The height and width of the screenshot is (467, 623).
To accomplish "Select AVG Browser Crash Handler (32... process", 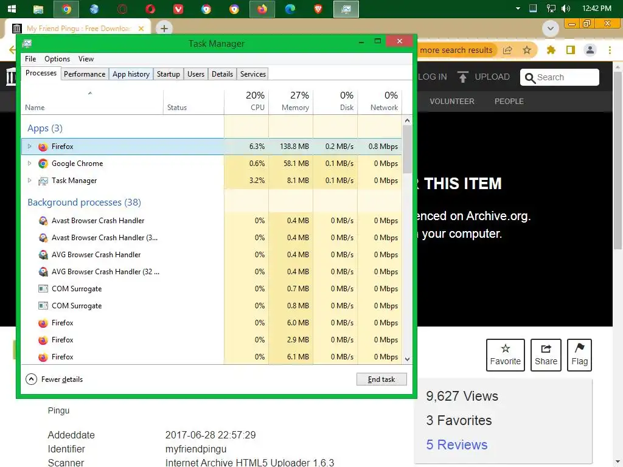I will (211, 272).
